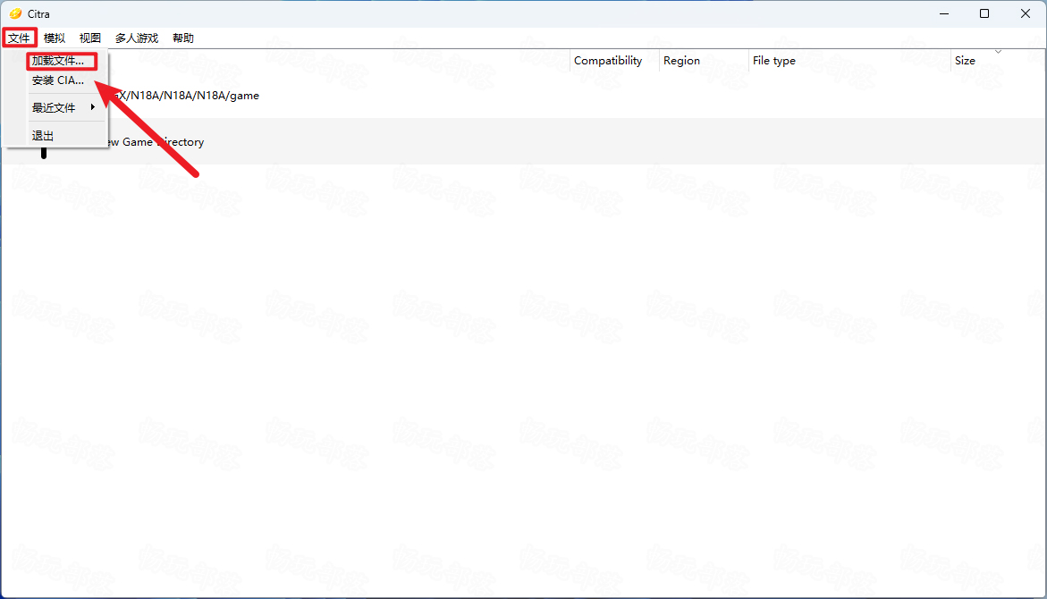The image size is (1047, 599).
Task: Maximize the Citra window
Action: pyautogui.click(x=984, y=13)
